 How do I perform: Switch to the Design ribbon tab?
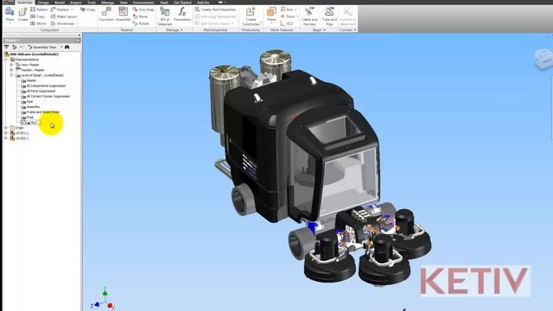(43, 2)
